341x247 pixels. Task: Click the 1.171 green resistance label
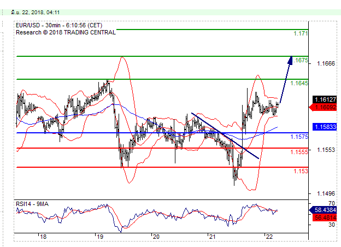(x=300, y=34)
